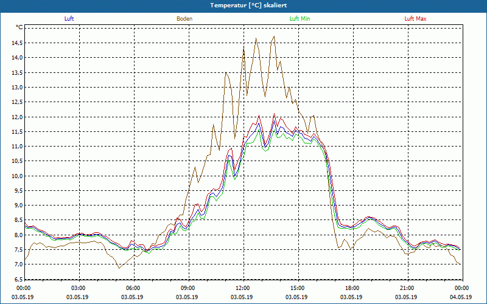The width and height of the screenshot is (487, 304).
Task: Click the highest brown Boden curve peak
Action: click(x=274, y=36)
